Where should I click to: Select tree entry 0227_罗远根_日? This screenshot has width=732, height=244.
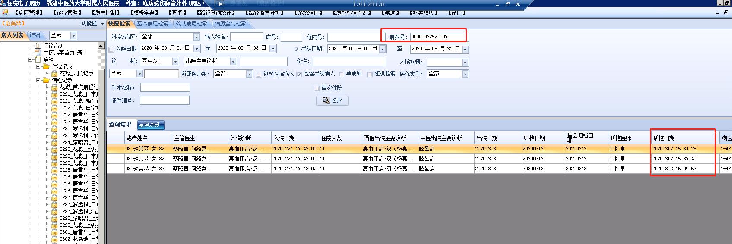(x=79, y=204)
